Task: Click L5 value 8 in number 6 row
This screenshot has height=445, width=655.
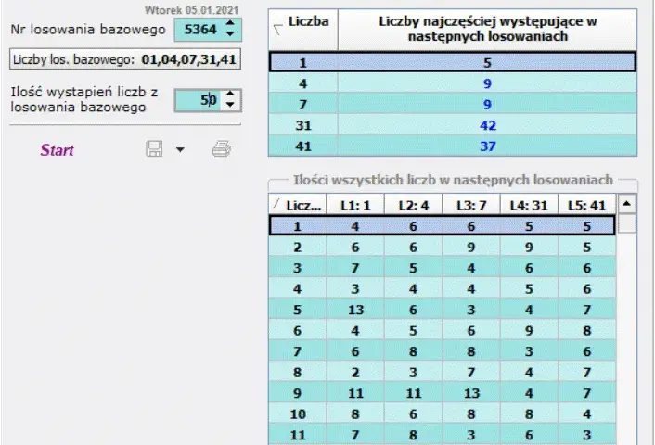Action: point(587,331)
